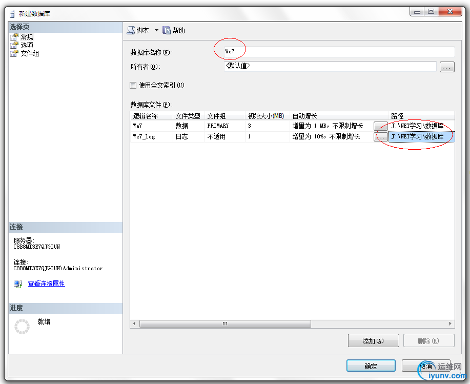Click the 不适用 filegroup cell
470x384 pixels.
[x=225, y=137]
